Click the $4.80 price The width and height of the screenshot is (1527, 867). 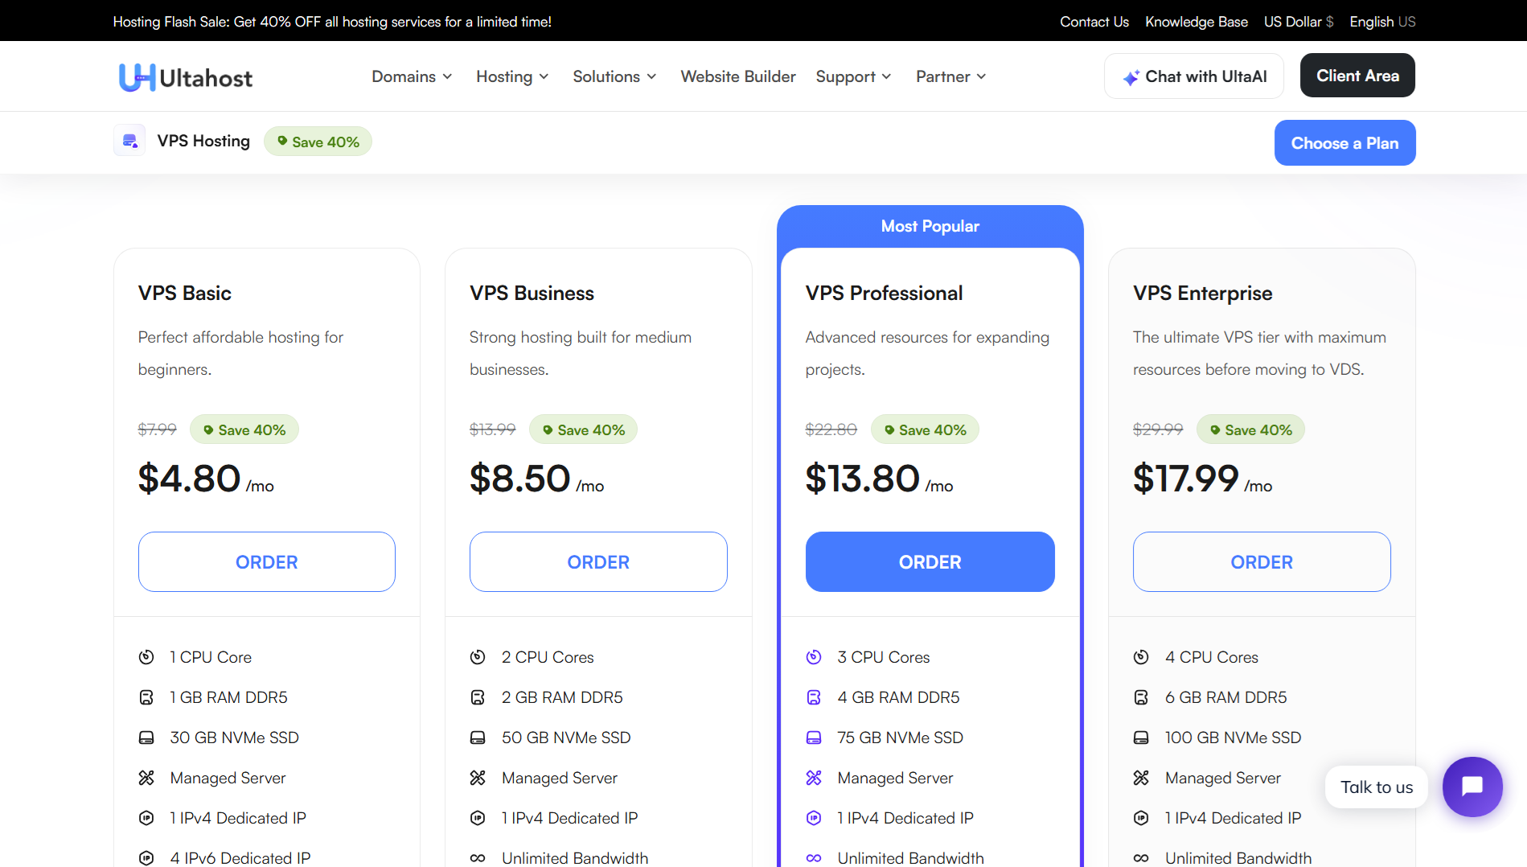tap(190, 479)
